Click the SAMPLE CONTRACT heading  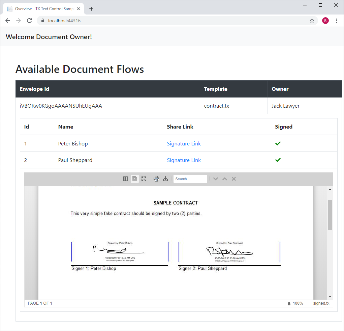click(176, 203)
